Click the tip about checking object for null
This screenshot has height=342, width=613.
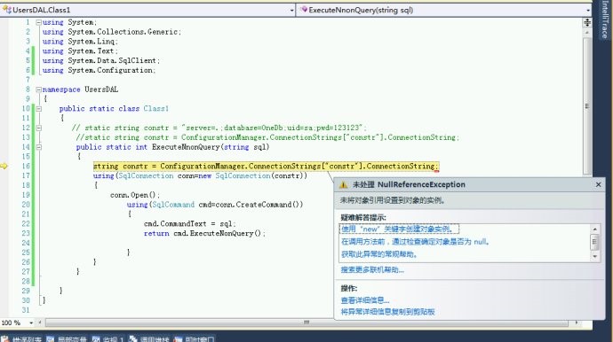click(415, 242)
